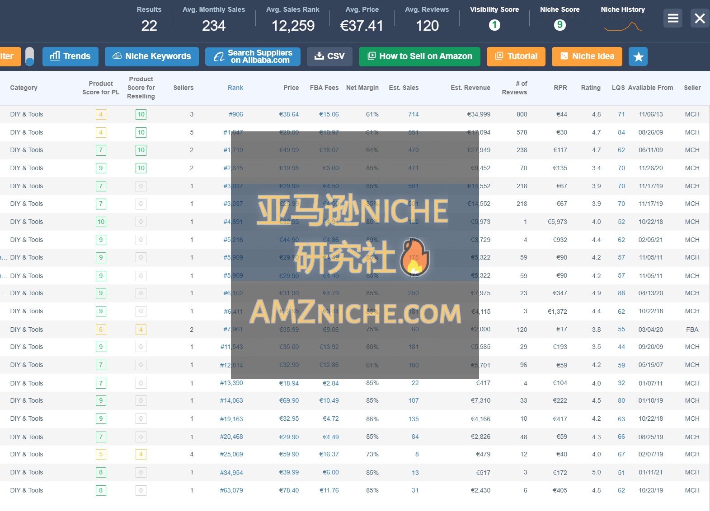
Task: Sort by Rating column header
Action: click(591, 88)
